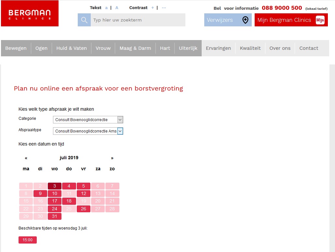Go to Ervaringen page

point(218,48)
